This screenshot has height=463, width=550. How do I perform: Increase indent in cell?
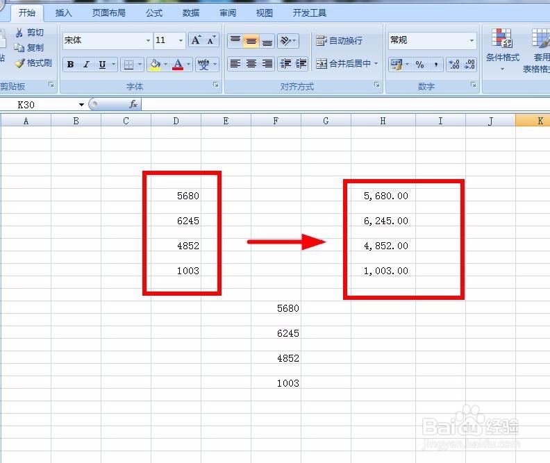pyautogui.click(x=301, y=64)
